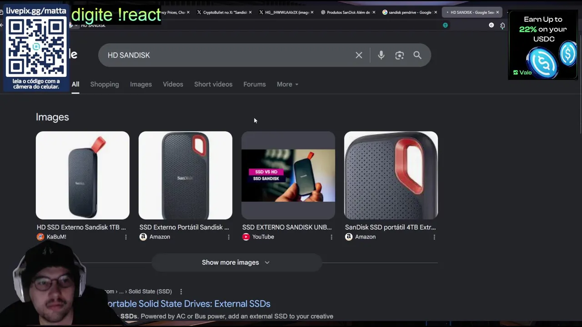Click the round C extension icon

(492, 25)
